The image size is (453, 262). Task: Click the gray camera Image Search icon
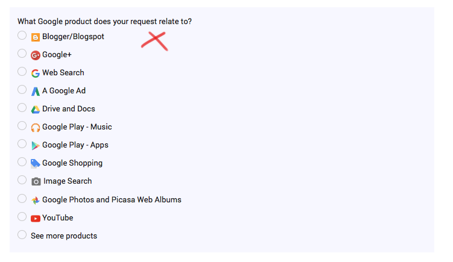(36, 181)
